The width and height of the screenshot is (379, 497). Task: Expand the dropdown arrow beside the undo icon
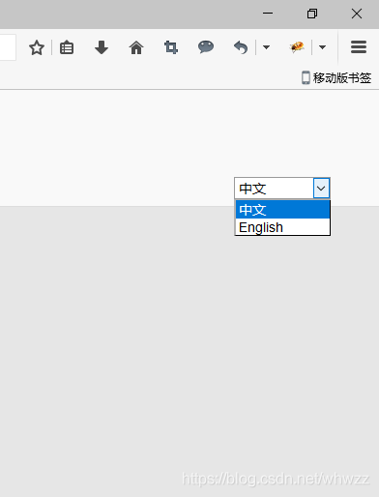(266, 47)
